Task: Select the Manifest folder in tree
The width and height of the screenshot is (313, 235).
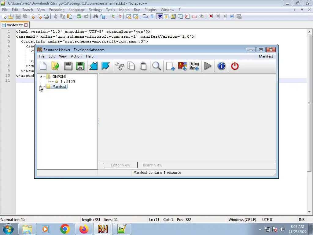Action: point(59,87)
